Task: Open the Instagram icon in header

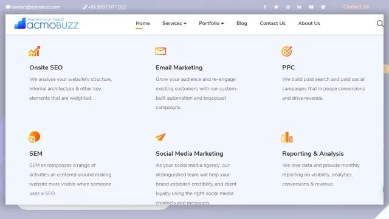Action: 287,7
